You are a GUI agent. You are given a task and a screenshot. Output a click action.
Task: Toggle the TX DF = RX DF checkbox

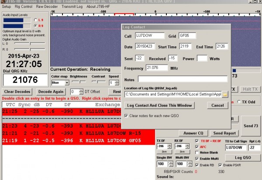pos(197,141)
